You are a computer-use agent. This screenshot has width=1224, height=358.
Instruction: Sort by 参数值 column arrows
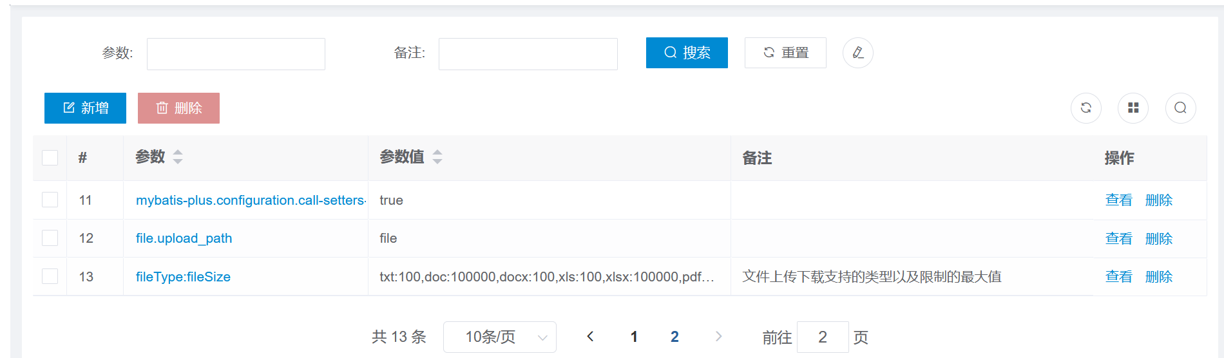point(437,157)
